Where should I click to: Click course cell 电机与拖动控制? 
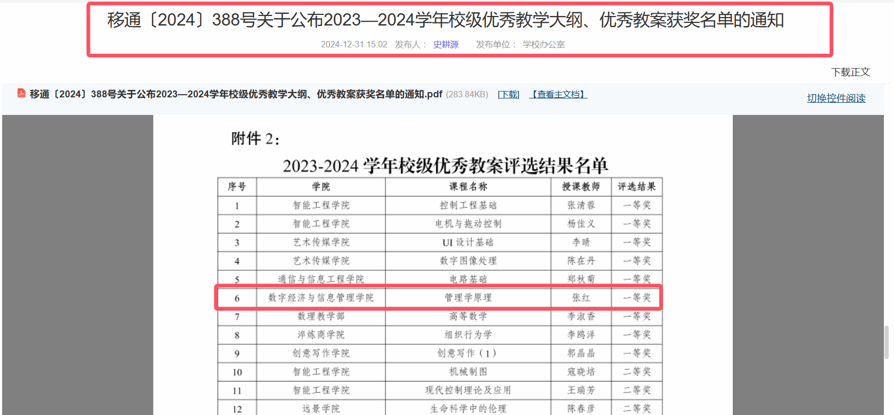[x=468, y=224]
